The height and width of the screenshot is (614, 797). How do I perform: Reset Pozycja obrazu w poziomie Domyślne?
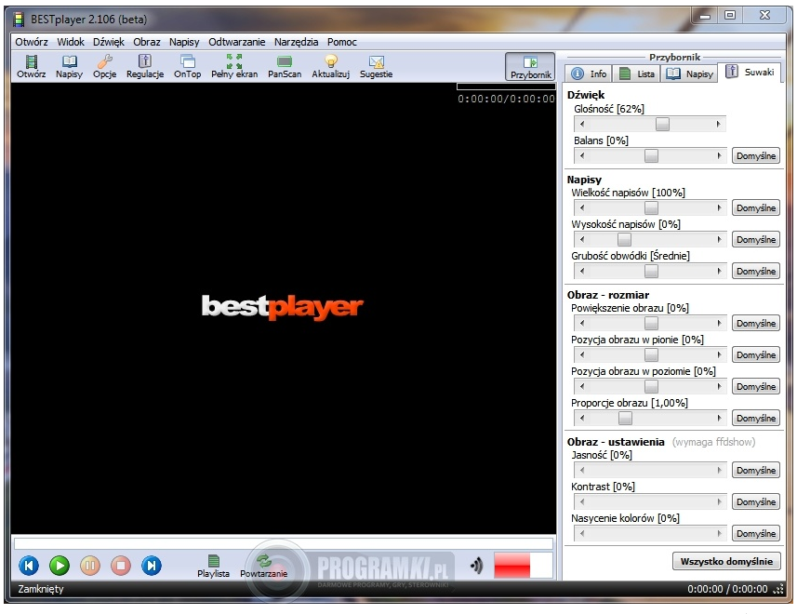coord(756,386)
